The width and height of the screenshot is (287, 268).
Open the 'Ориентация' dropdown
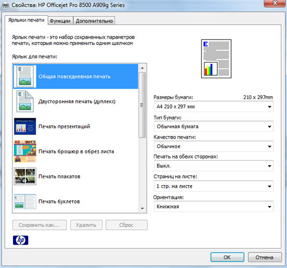click(213, 206)
